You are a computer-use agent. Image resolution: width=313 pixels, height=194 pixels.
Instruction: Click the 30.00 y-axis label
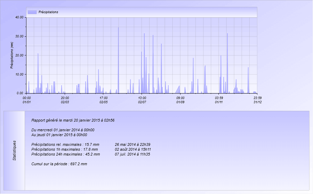click(x=19, y=36)
